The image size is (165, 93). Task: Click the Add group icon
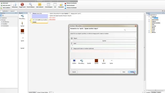pos(15,5)
